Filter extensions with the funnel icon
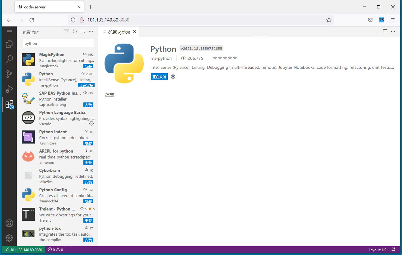Image resolution: width=402 pixels, height=255 pixels. [67, 31]
